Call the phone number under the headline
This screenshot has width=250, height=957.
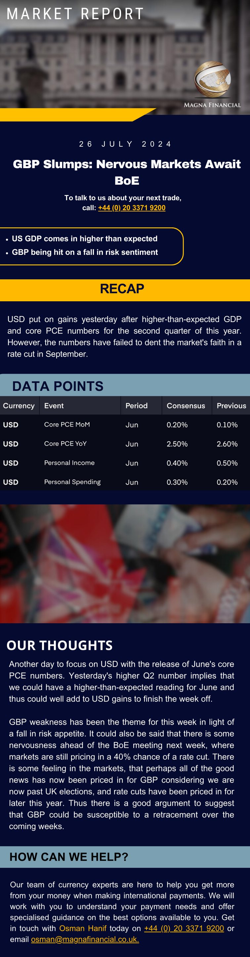point(132,208)
